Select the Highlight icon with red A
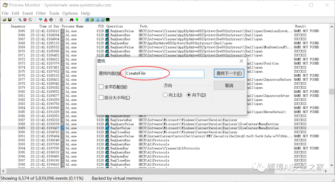This screenshot has height=182, width=335. point(46,20)
